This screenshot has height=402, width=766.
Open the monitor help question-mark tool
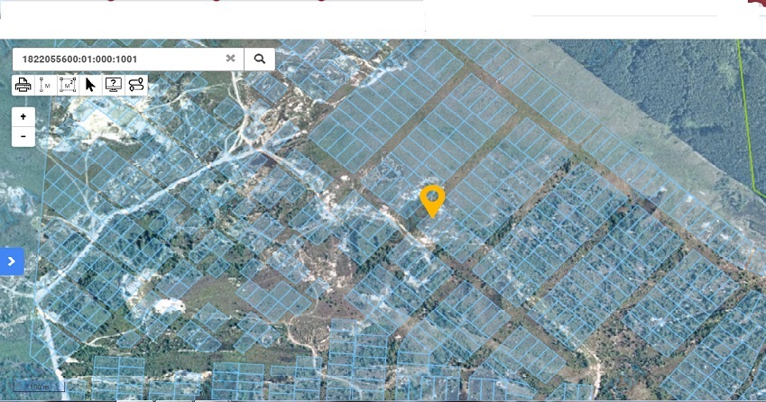click(x=114, y=85)
